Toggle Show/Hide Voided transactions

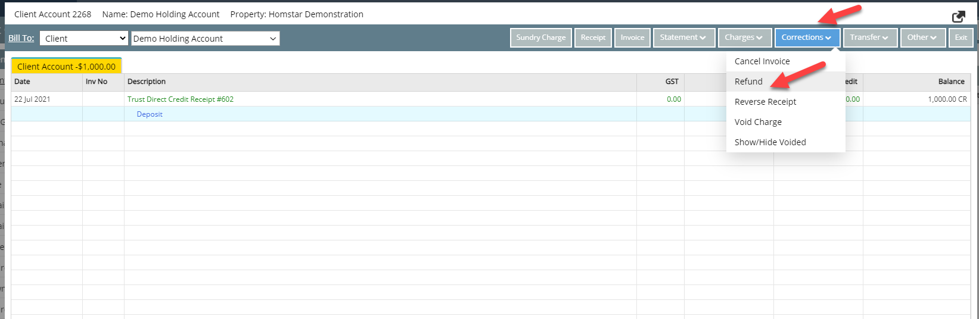pyautogui.click(x=770, y=142)
